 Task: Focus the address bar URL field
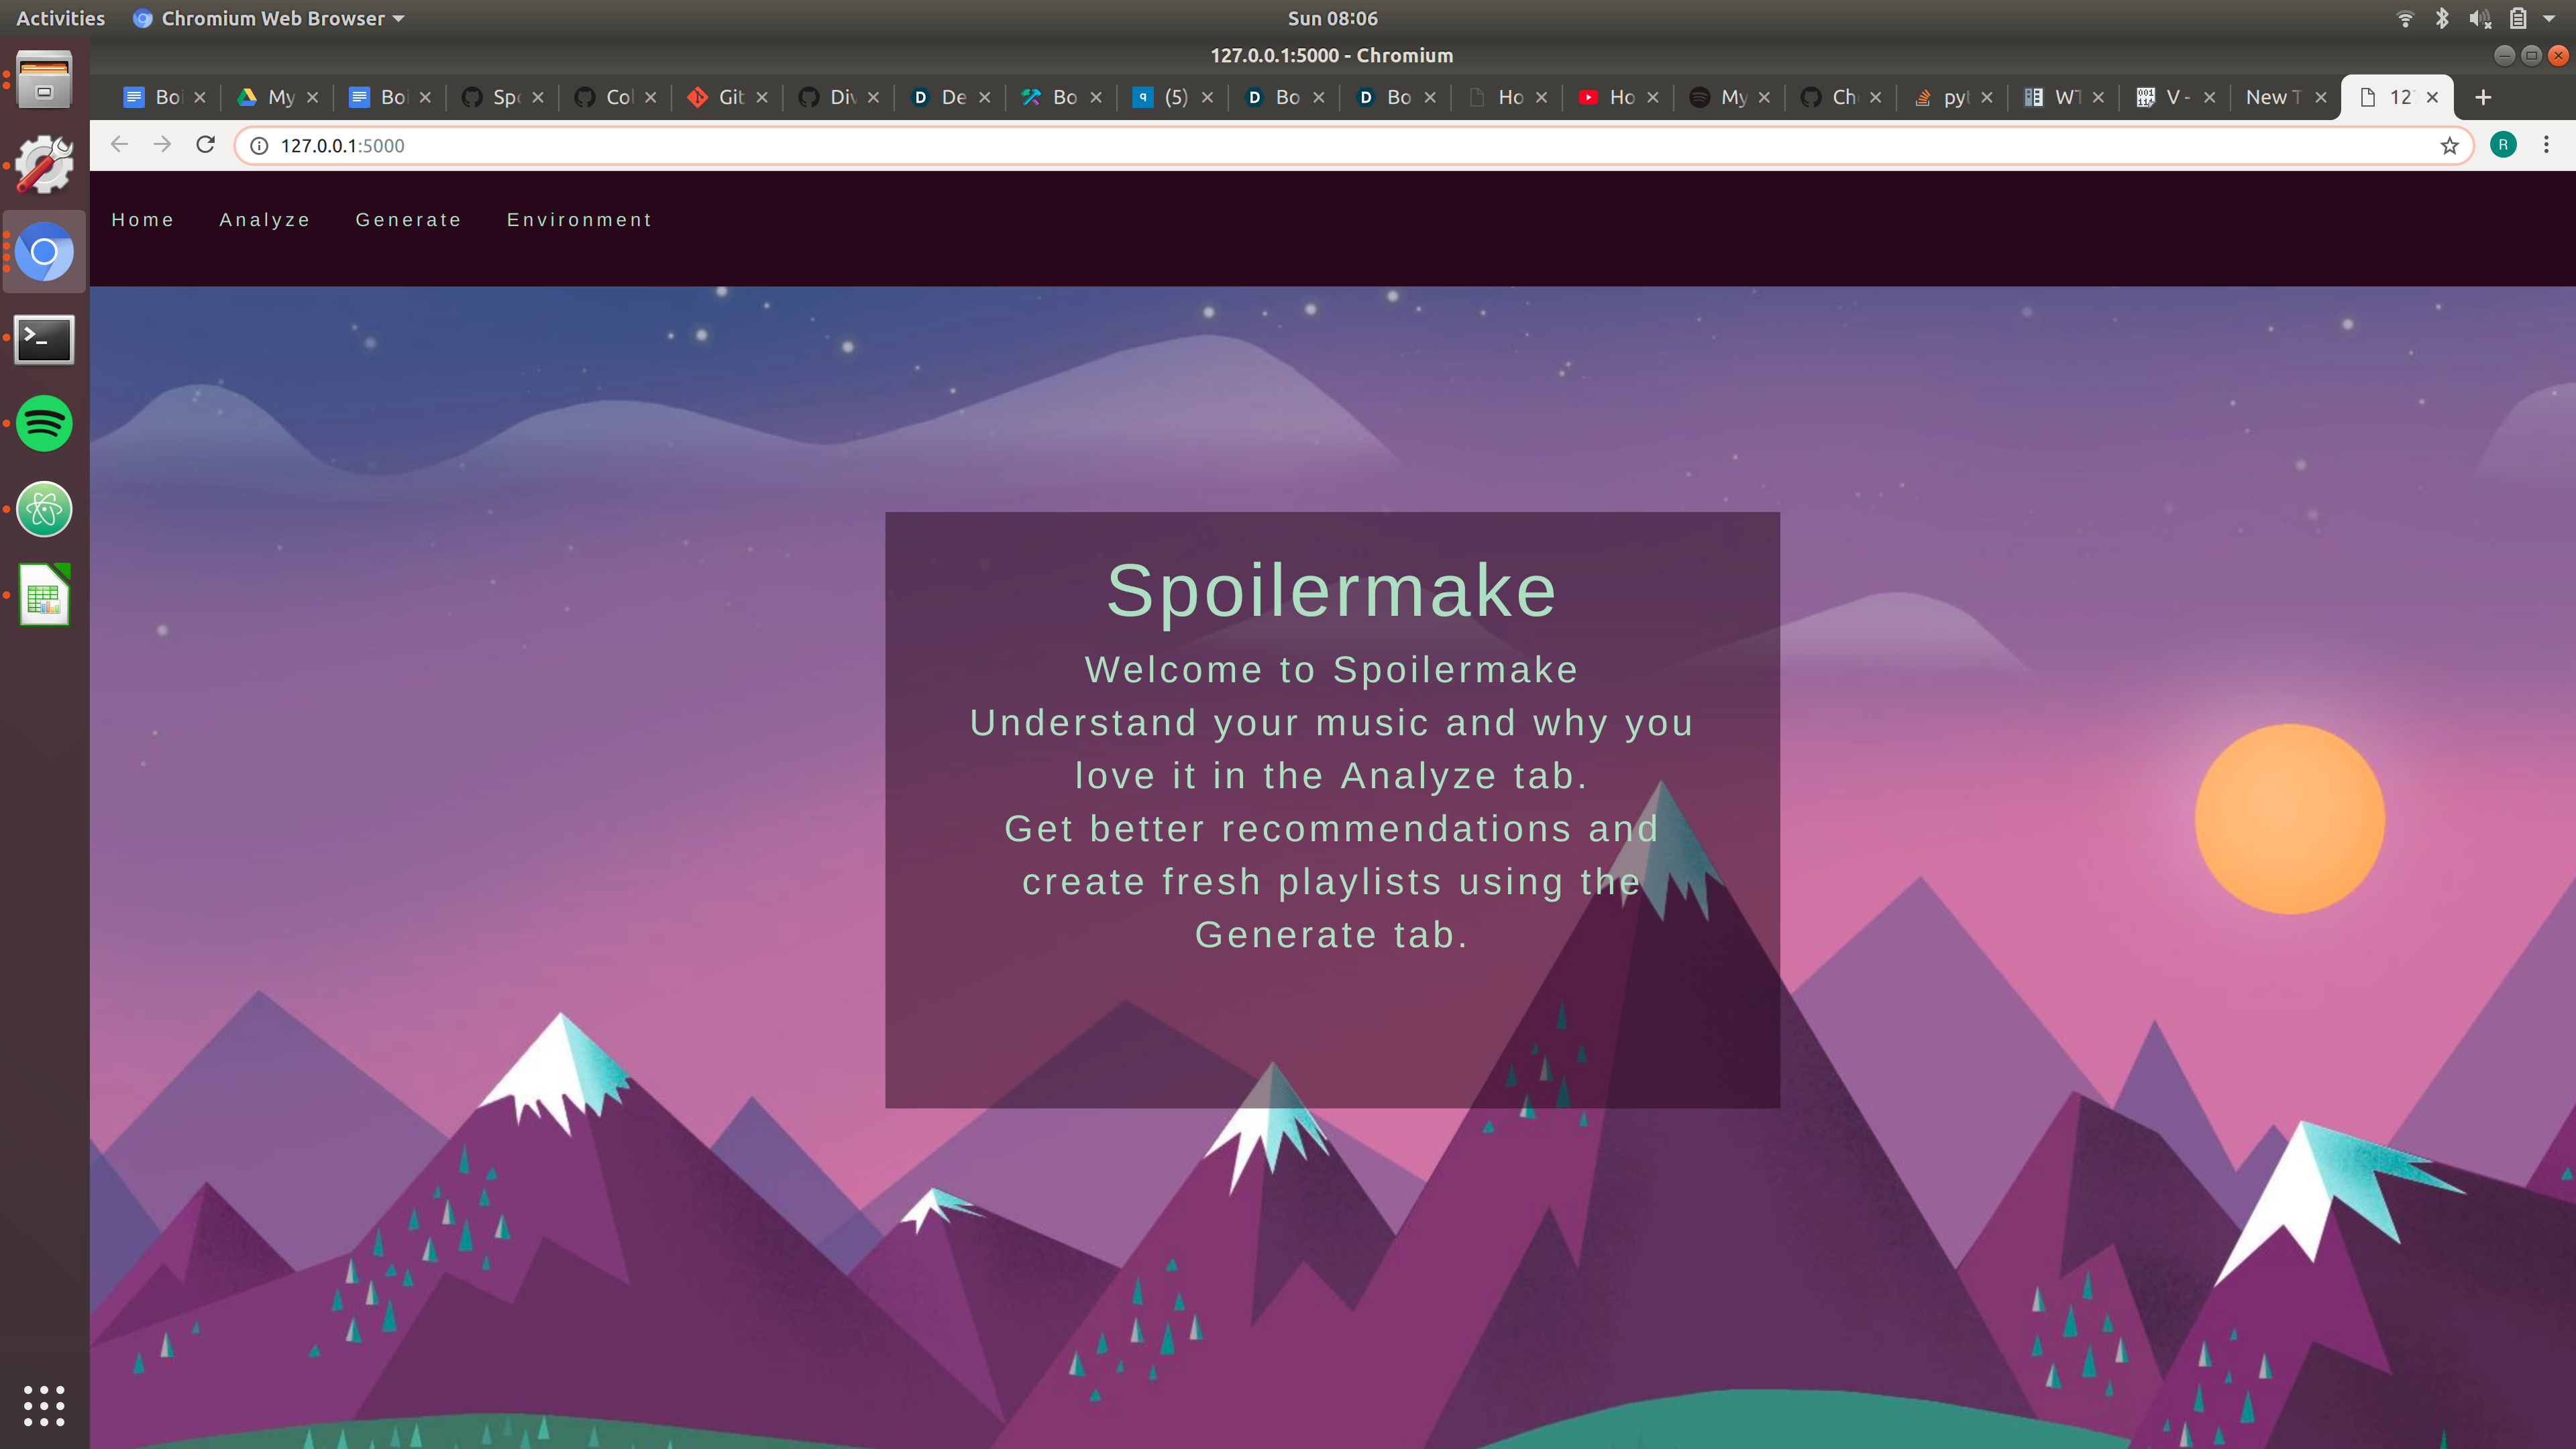[1300, 146]
